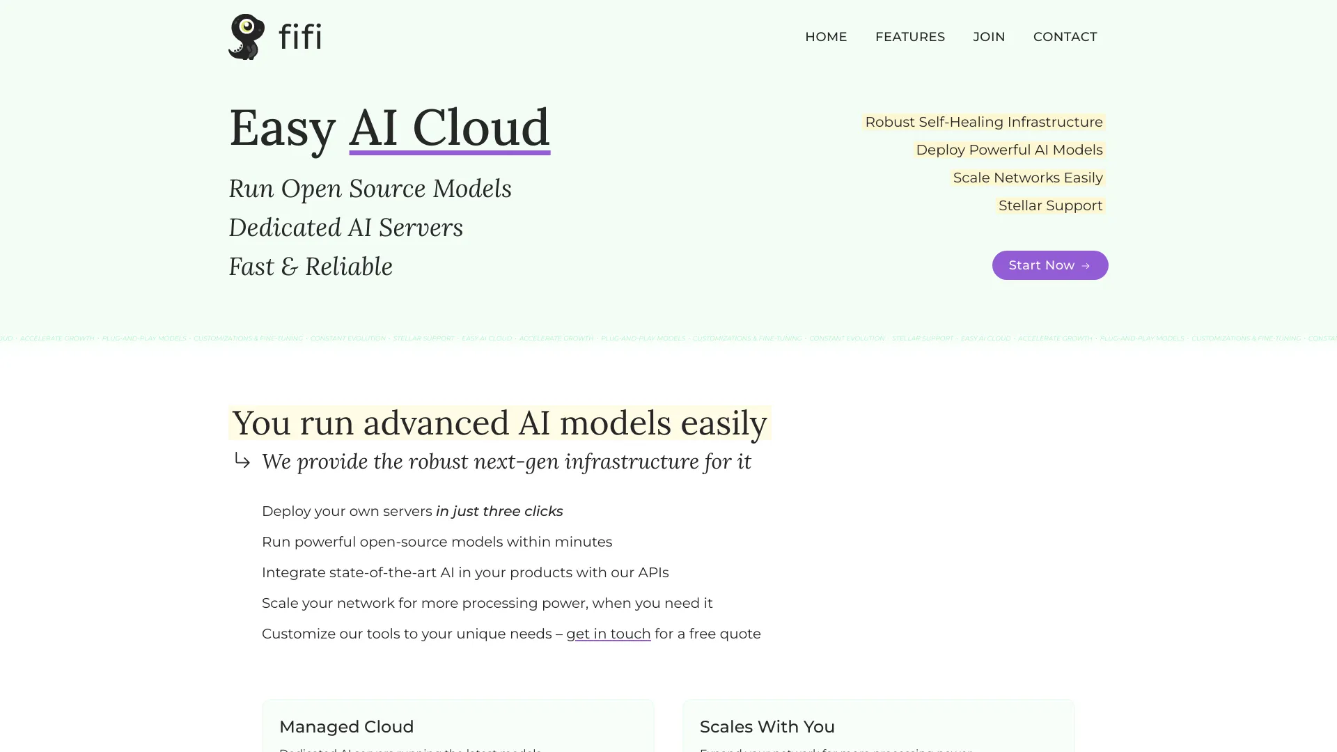Screen dimensions: 1337x752
Task: Click the fifi wordmark next to the logo
Action: click(300, 36)
